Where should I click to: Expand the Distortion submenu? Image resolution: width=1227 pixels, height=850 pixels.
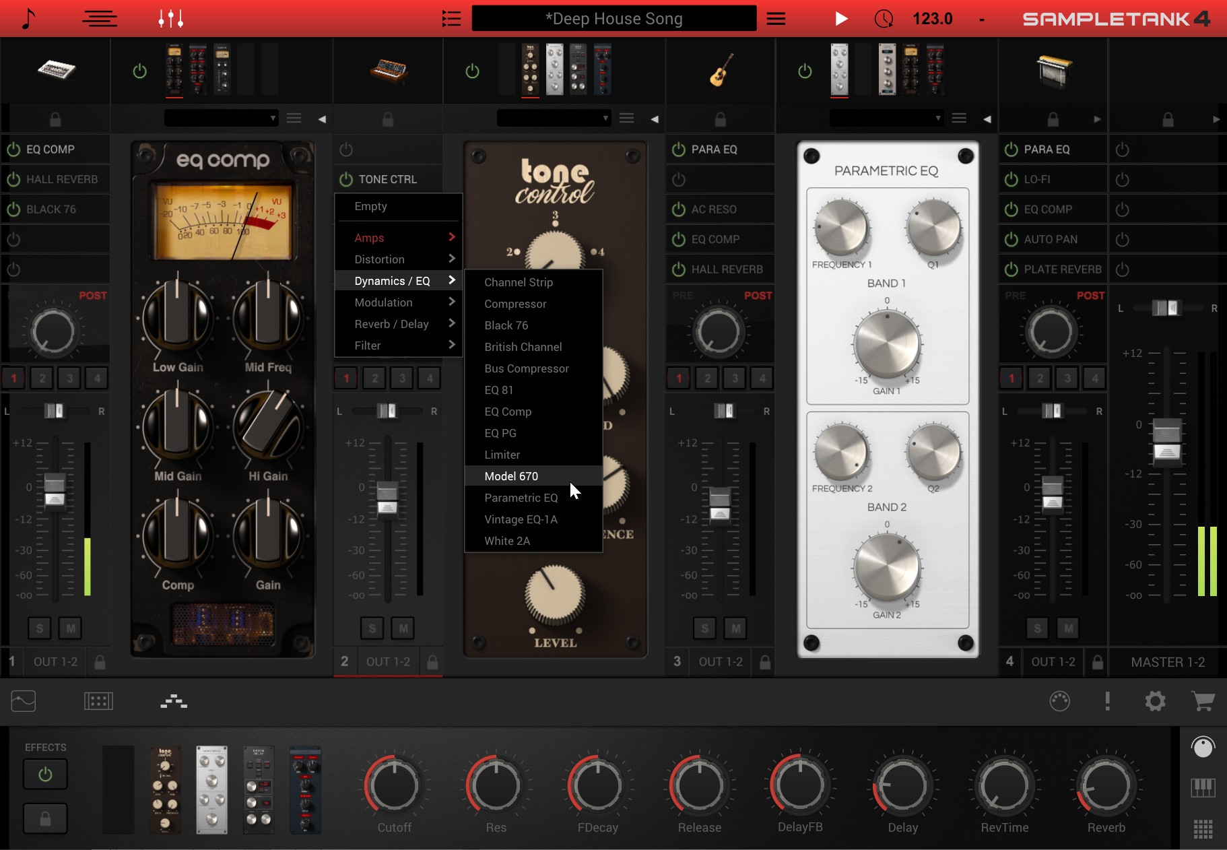coord(399,259)
